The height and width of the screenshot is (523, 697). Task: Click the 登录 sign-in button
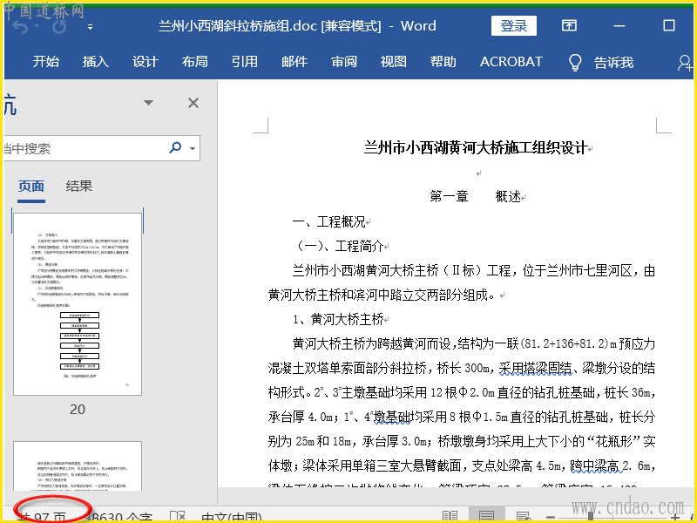(x=513, y=26)
